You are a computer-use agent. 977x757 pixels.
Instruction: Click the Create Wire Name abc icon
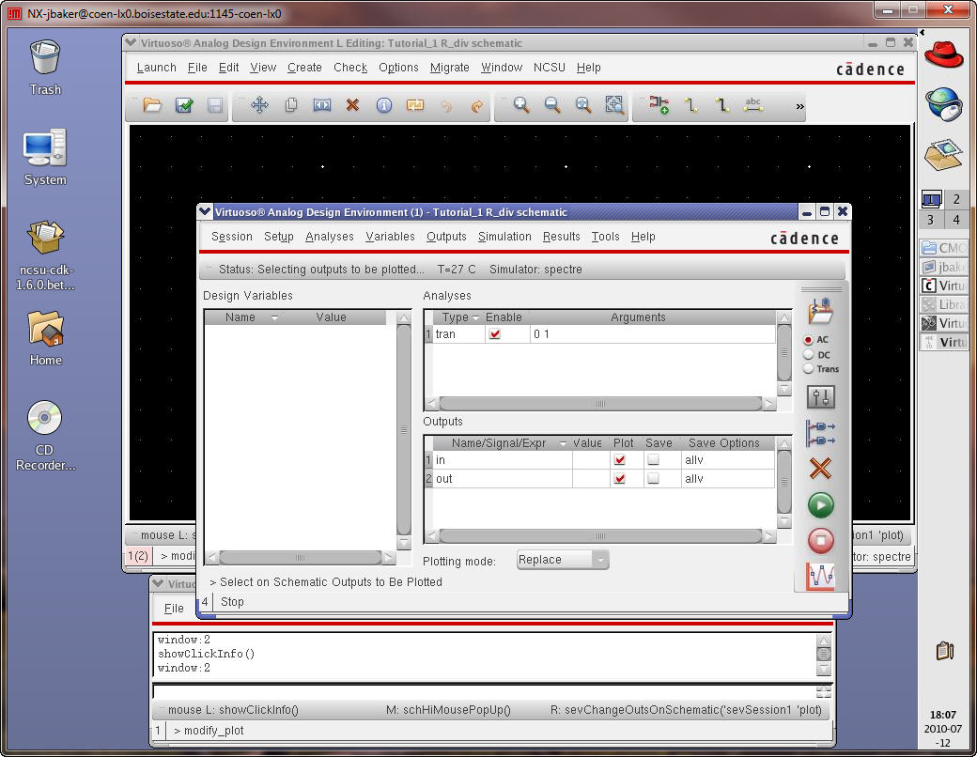(752, 104)
